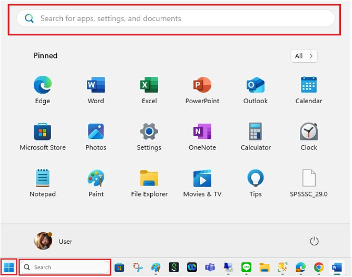Open the power options button
Image resolution: width=352 pixels, height=277 pixels.
click(x=314, y=241)
